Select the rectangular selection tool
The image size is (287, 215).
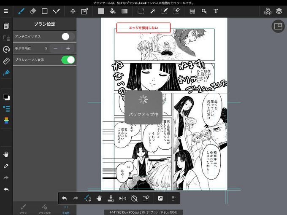pos(141,11)
